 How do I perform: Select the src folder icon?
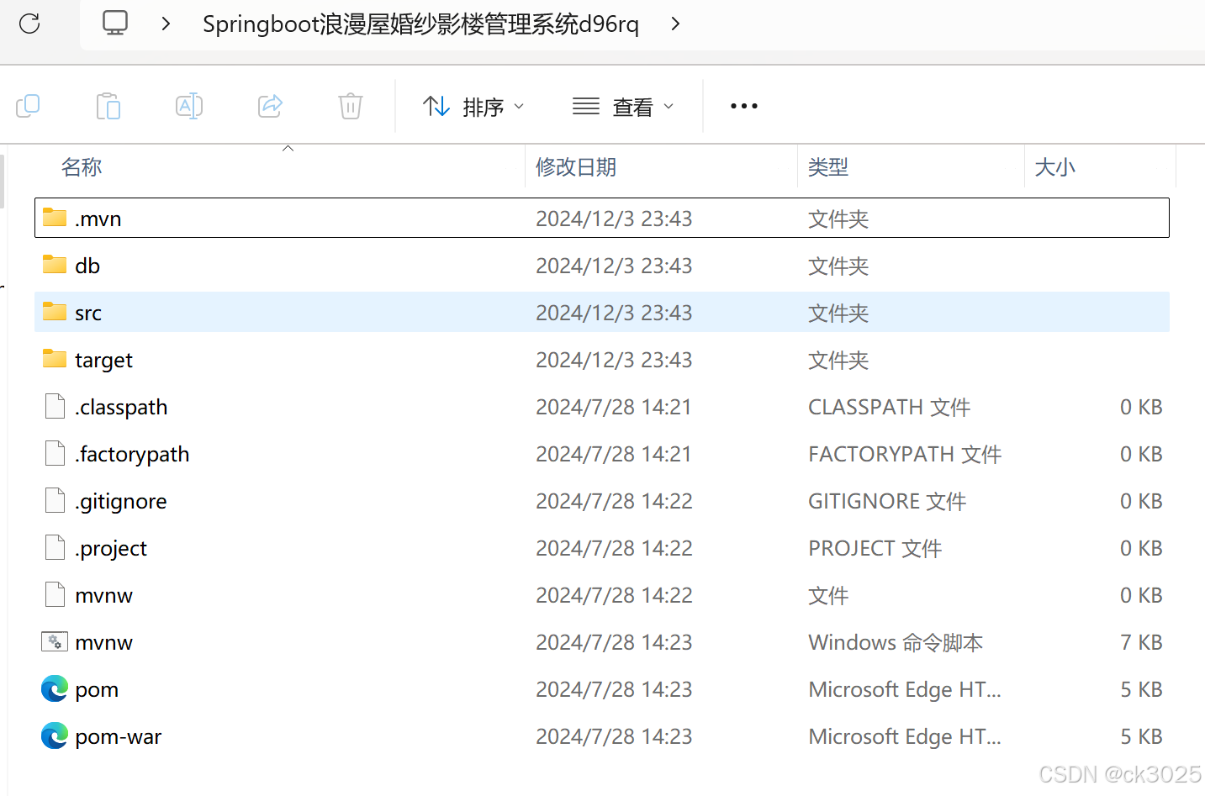[55, 312]
